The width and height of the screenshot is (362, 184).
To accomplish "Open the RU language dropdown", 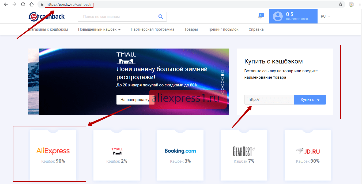I will (326, 17).
